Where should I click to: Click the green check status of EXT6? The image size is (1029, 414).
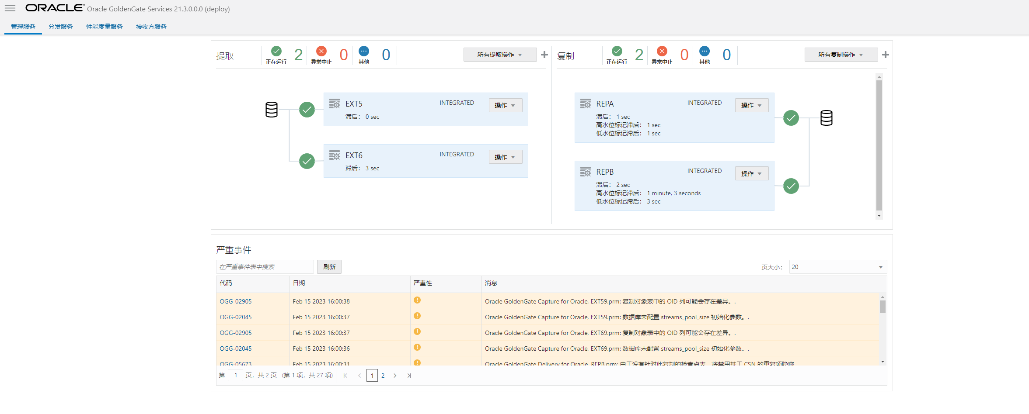tap(307, 161)
